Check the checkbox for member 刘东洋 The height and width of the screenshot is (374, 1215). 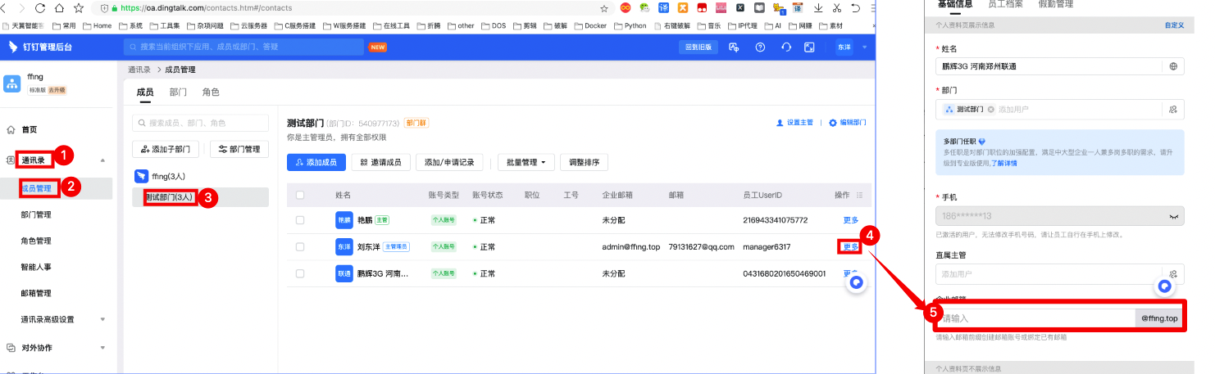click(299, 246)
